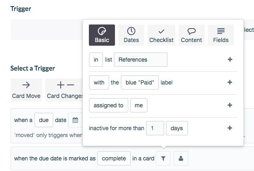The width and height of the screenshot is (254, 171).
Task: Click the inactive days number field
Action: coord(155,128)
